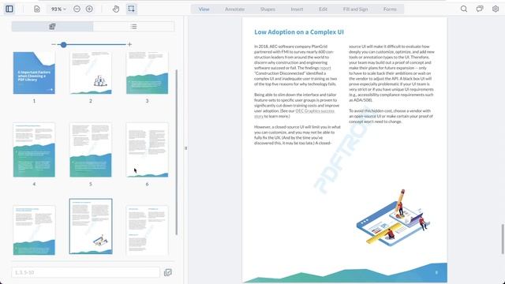
Task: Select the Pan hand tool
Action: click(x=116, y=9)
